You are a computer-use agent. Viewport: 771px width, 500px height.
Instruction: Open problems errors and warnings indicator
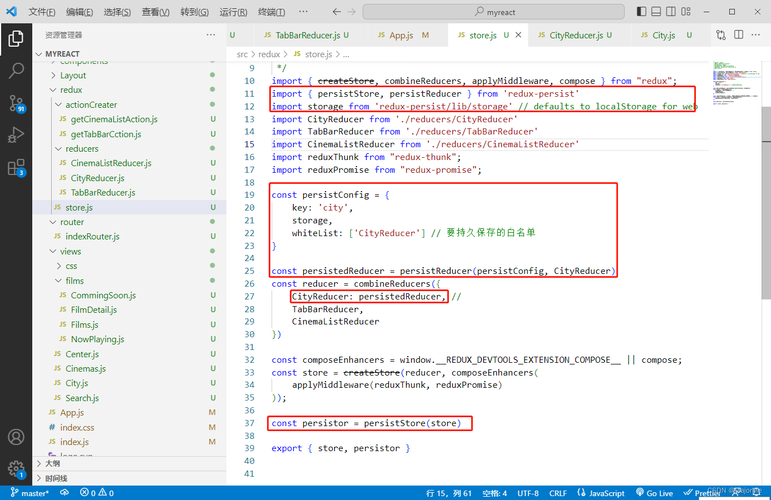coord(97,493)
